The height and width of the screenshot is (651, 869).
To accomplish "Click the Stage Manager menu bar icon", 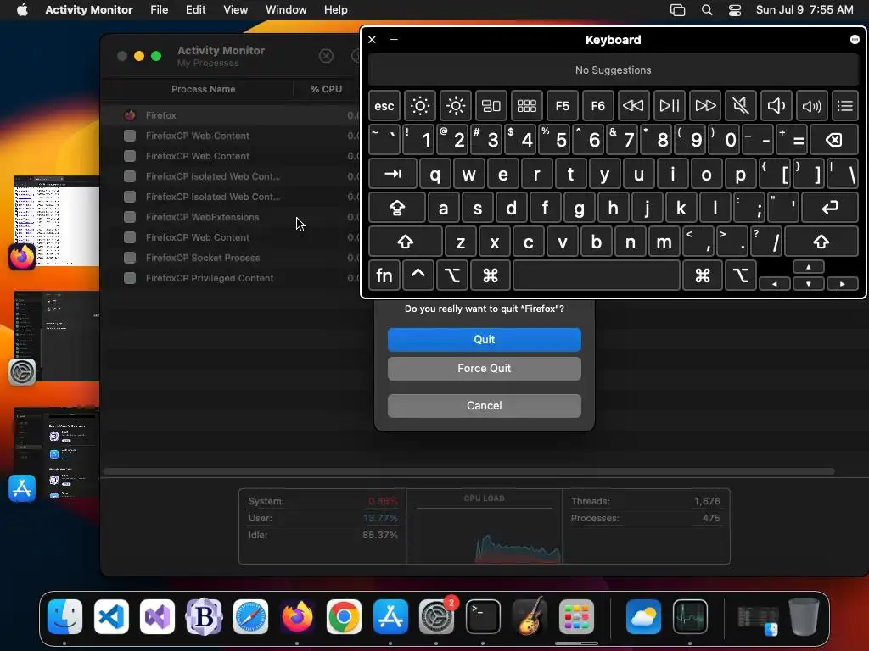I will pos(677,9).
